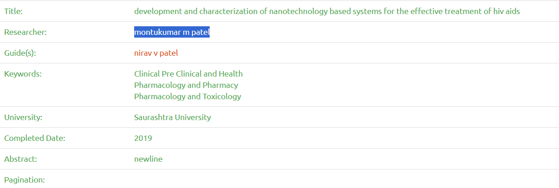This screenshot has width=559, height=188.
Task: Click highlighted researcher name montukumar m patel
Action: tap(171, 32)
